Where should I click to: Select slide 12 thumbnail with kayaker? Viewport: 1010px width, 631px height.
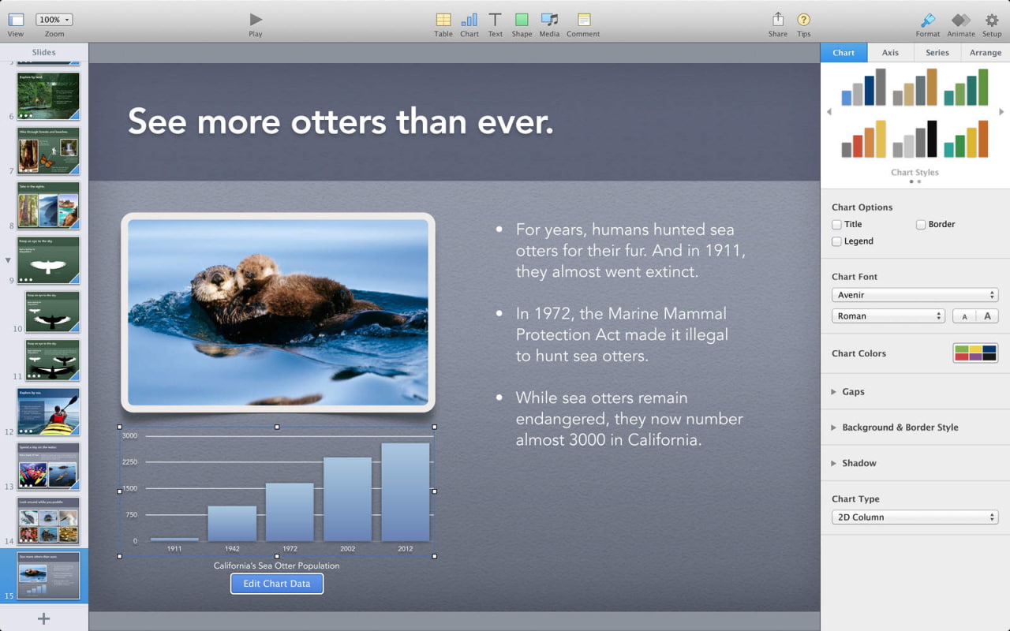coord(49,412)
